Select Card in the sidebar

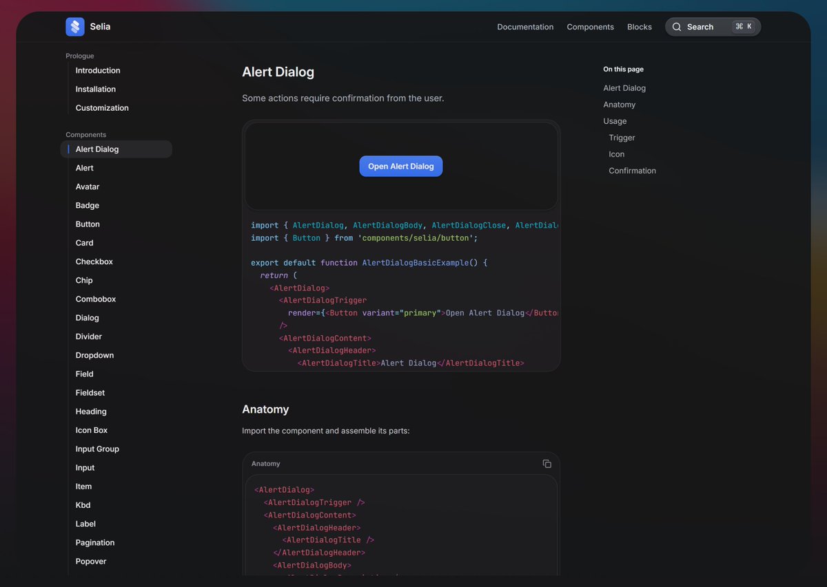[x=84, y=243]
